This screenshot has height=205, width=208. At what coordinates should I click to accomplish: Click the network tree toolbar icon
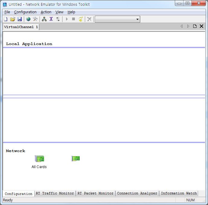44,19
